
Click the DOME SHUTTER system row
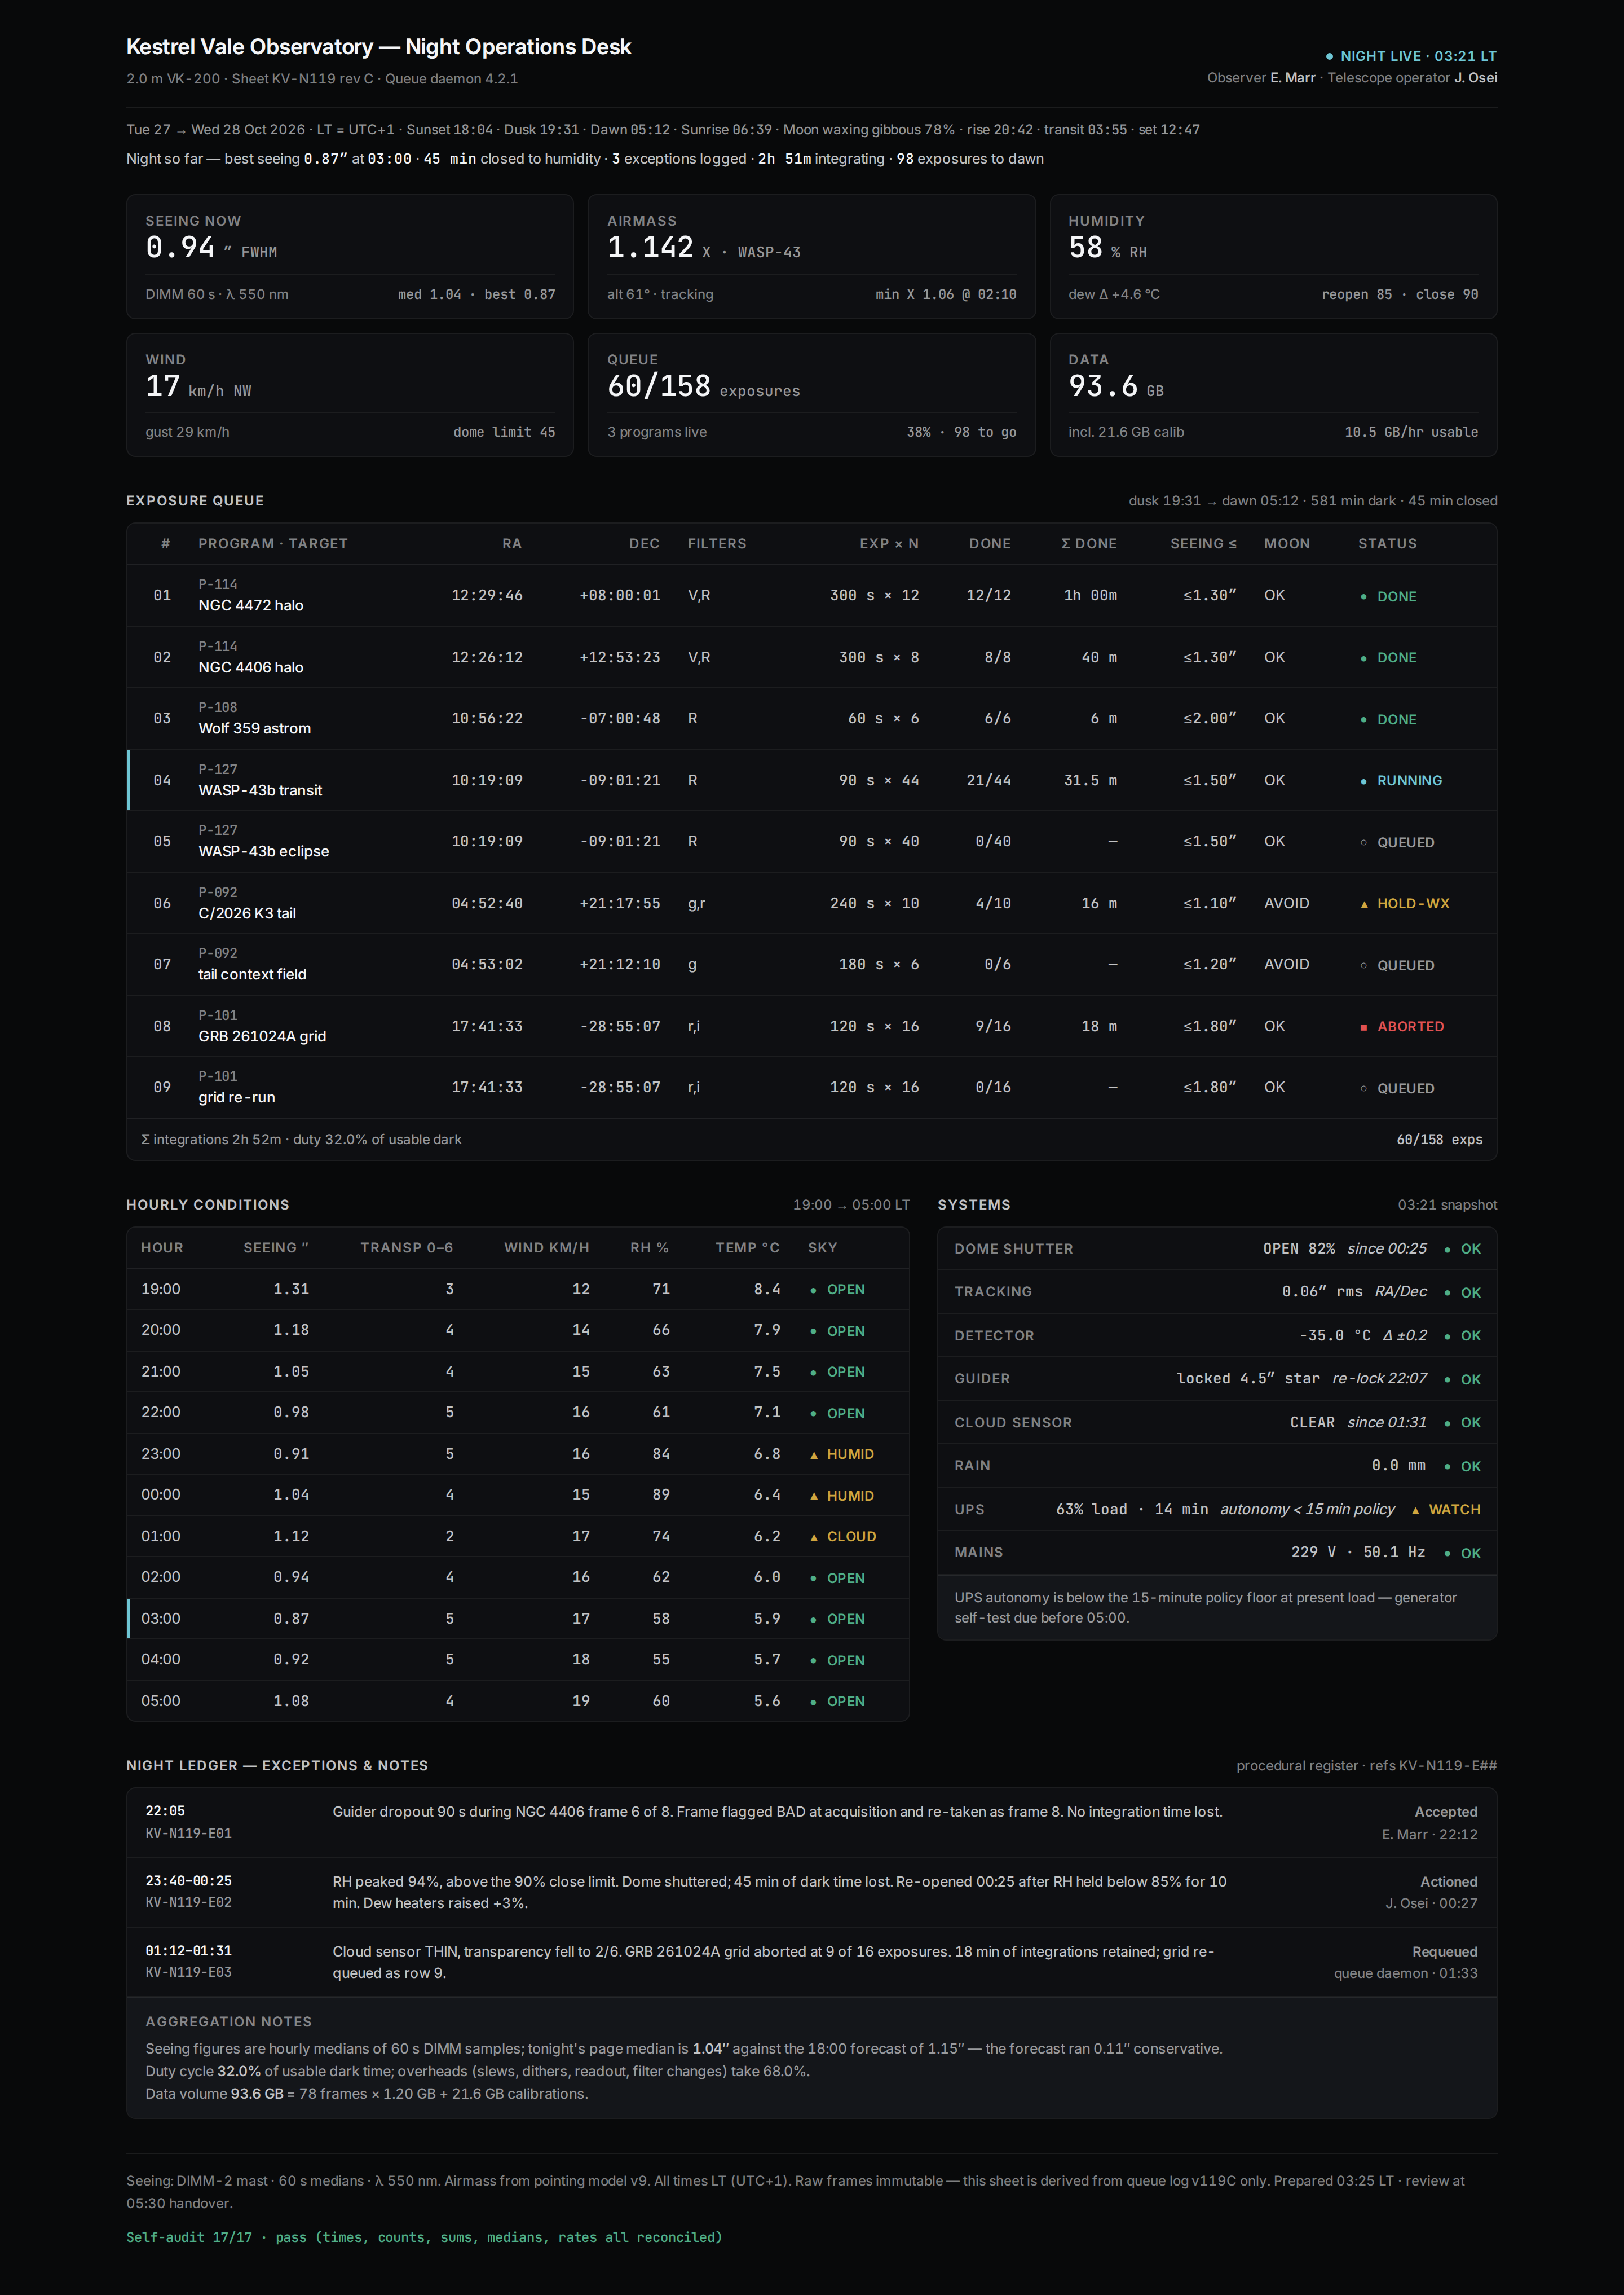[x=1217, y=1248]
